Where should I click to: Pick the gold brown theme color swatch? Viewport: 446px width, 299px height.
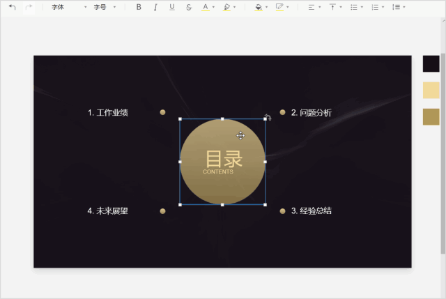point(431,116)
